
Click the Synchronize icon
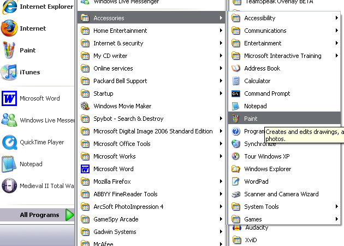click(236, 144)
